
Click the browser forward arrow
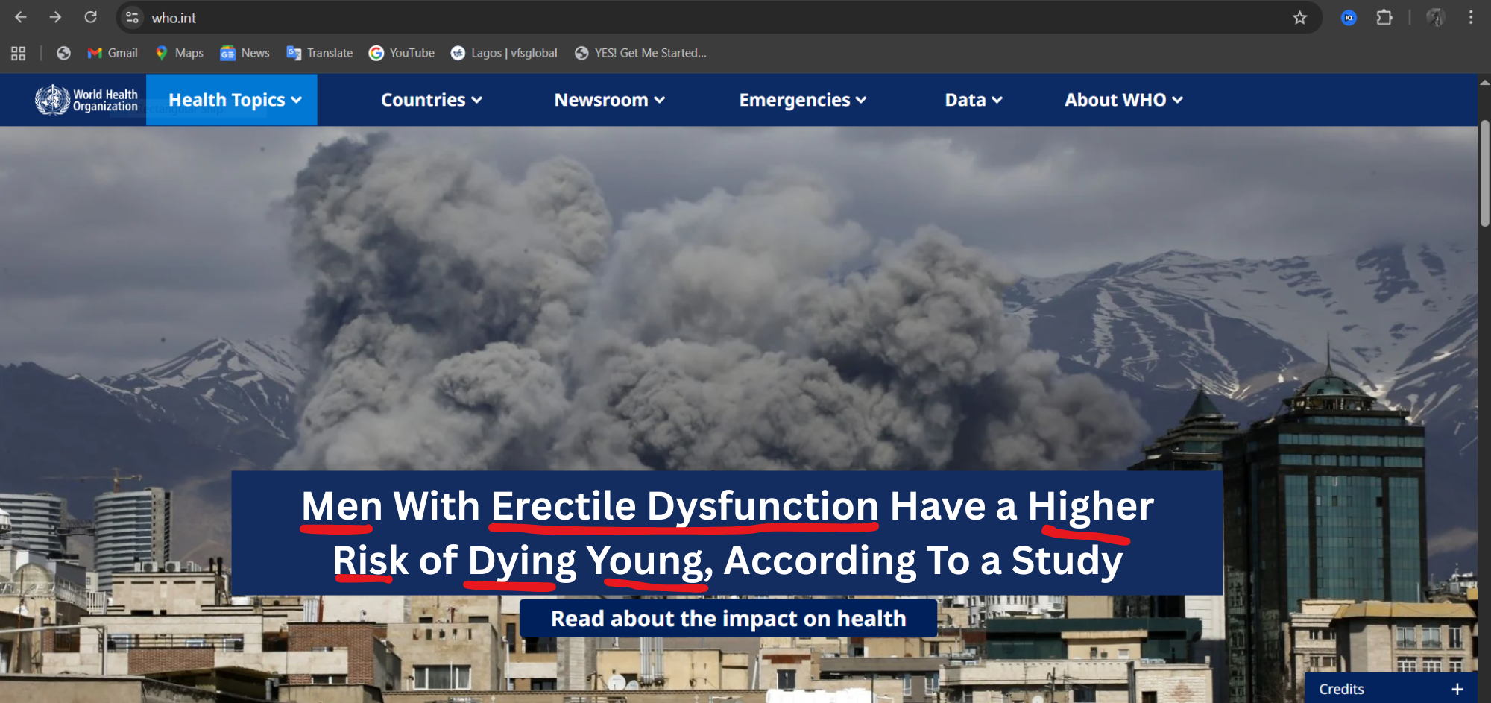pos(55,17)
